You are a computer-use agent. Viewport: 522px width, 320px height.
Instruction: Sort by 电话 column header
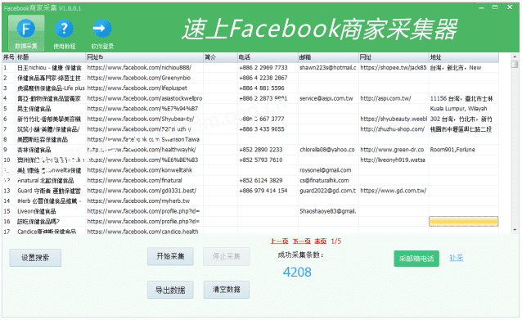(x=268, y=57)
